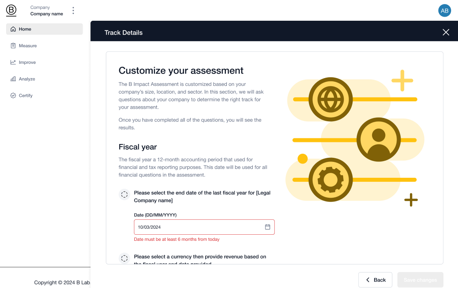458x288 pixels.
Task: Click the Date (DD/MM/YYYY) label
Action: [155, 215]
